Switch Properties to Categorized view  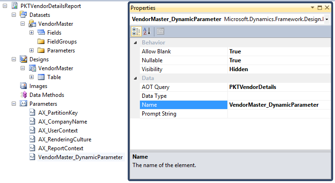point(136,31)
